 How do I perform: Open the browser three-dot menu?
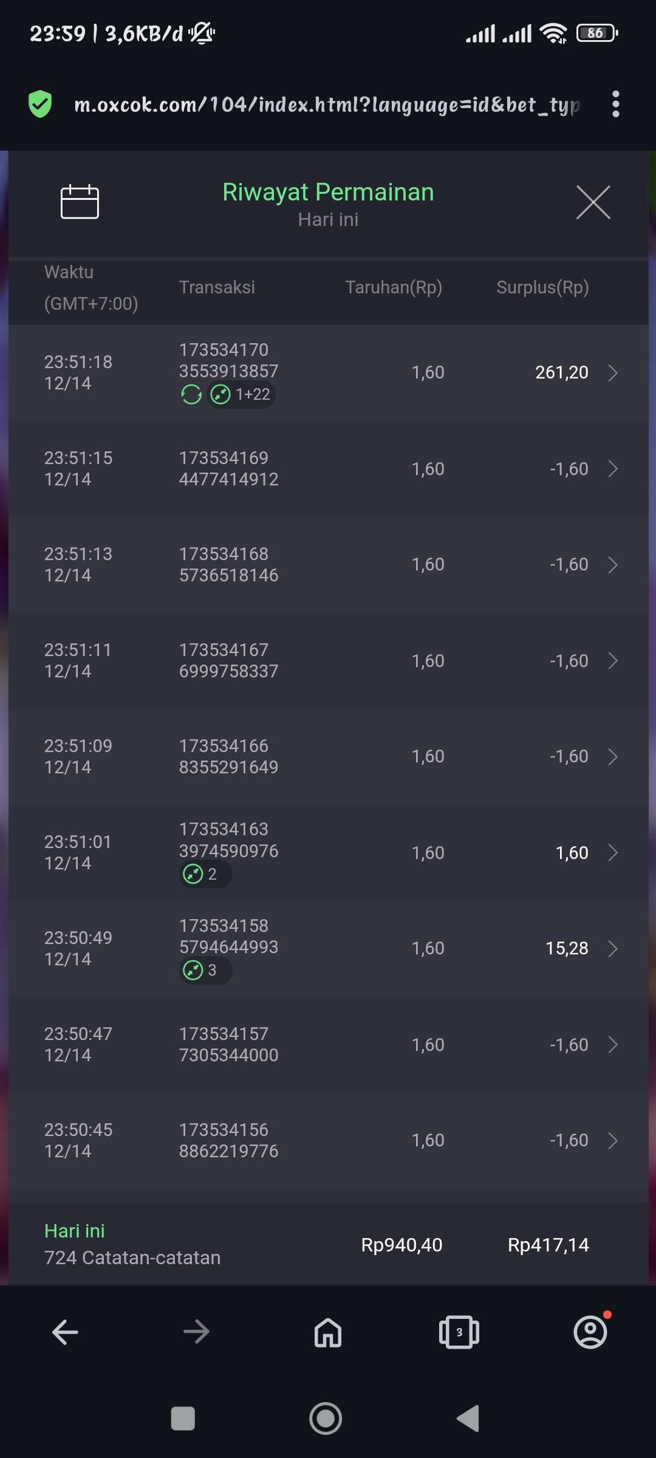click(x=615, y=104)
